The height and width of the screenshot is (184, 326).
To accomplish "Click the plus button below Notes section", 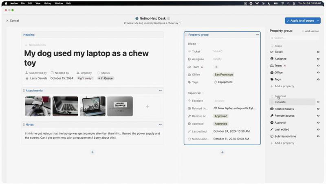I will pyautogui.click(x=93, y=152).
